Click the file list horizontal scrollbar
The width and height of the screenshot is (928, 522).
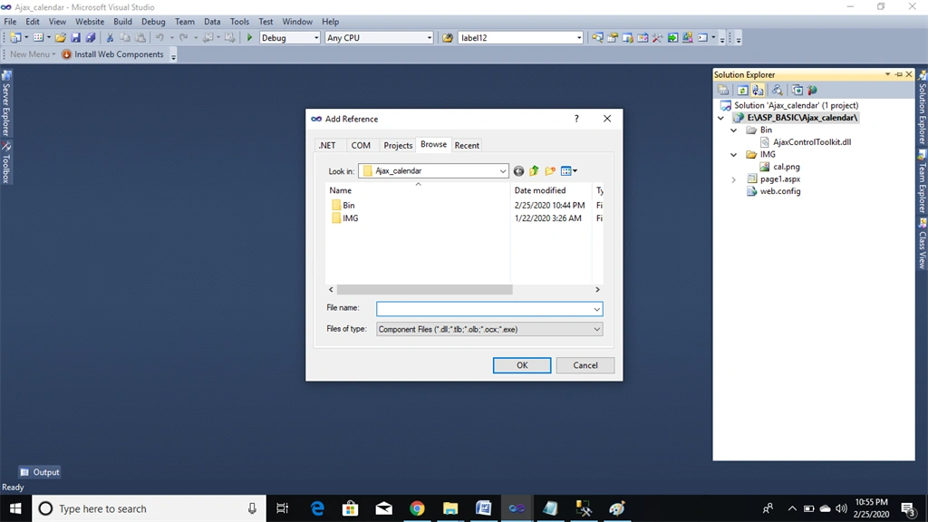pos(424,289)
